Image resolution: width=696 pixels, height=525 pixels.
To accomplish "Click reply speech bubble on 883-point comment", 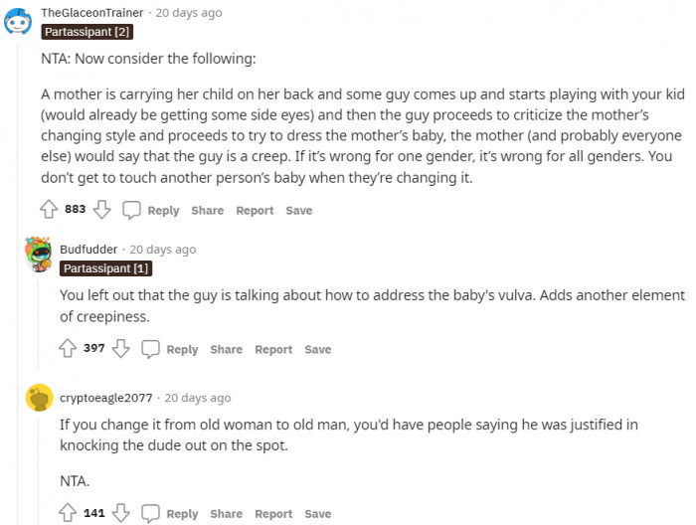I will tap(131, 210).
